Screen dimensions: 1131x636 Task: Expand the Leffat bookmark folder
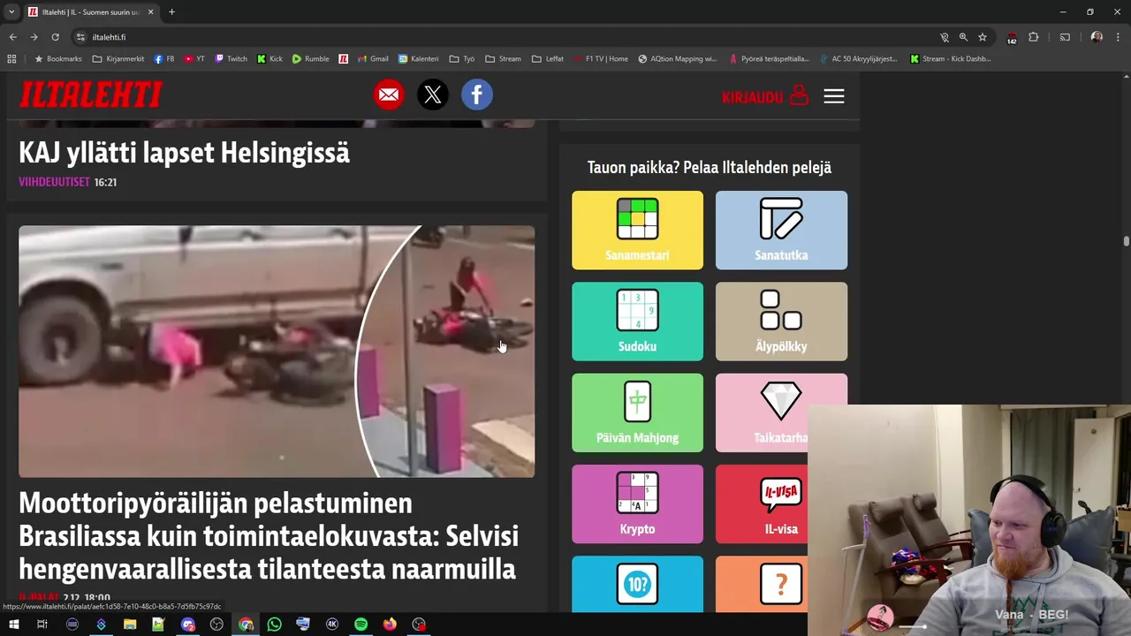point(548,59)
